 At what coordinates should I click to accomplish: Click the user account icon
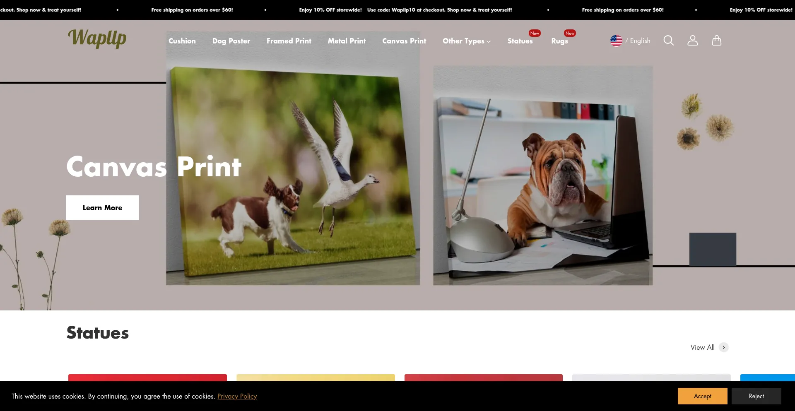pyautogui.click(x=692, y=41)
